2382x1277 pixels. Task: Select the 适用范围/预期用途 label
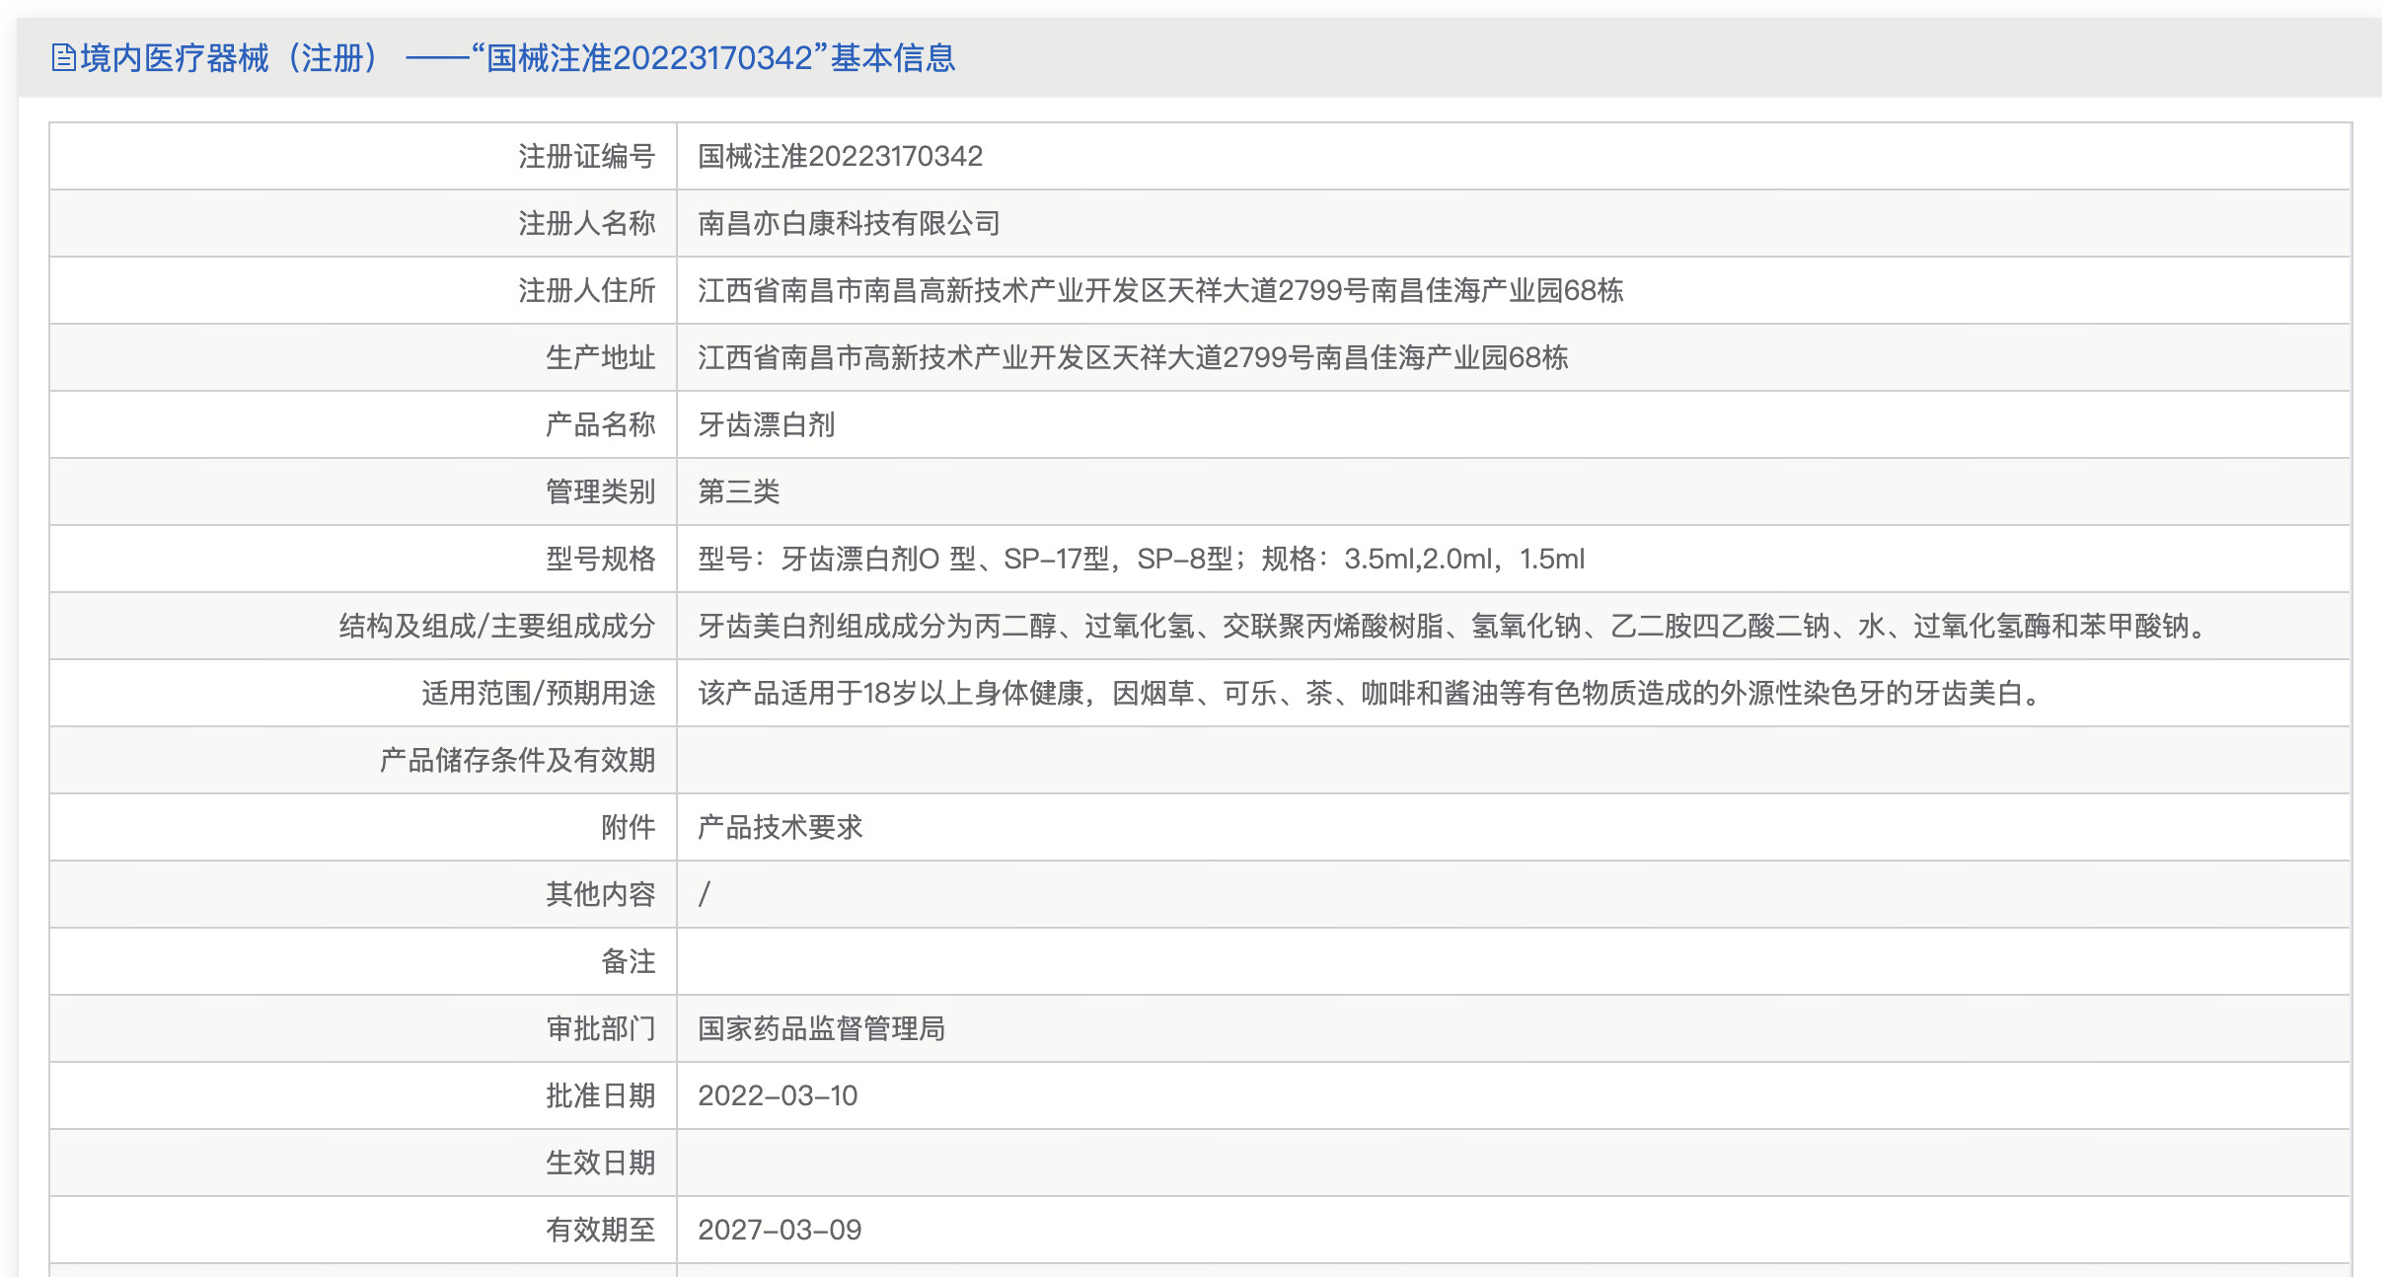(x=539, y=693)
